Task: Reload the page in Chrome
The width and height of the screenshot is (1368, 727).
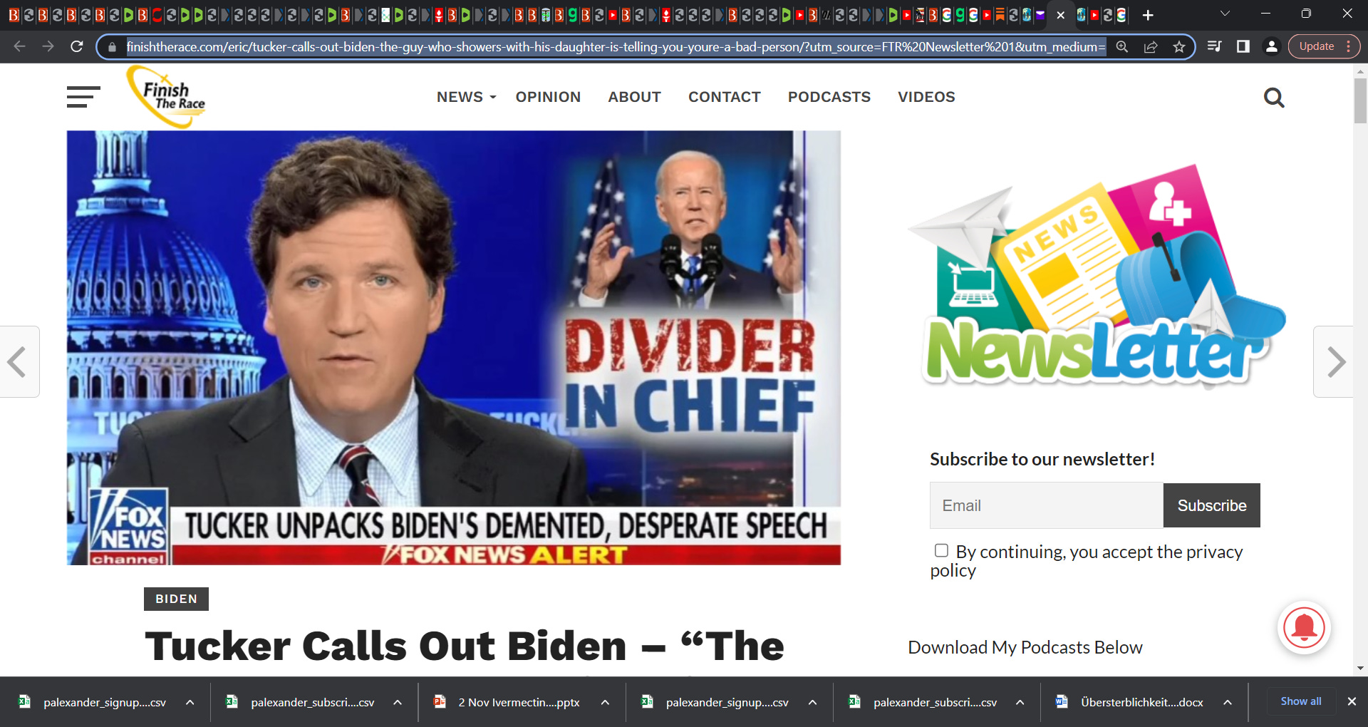Action: (x=77, y=46)
